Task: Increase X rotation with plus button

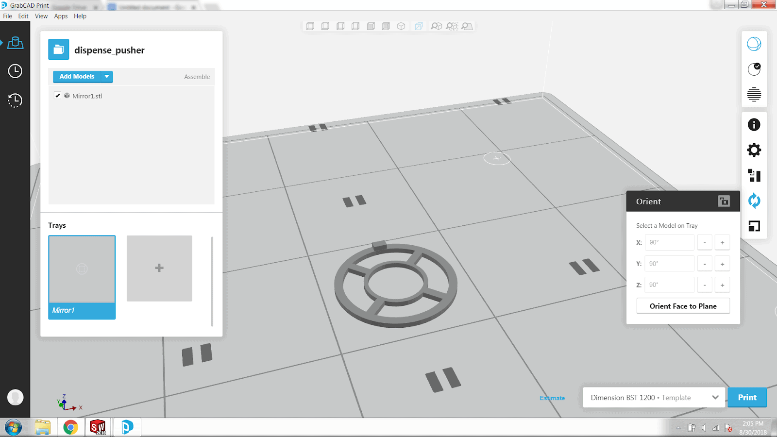Action: pos(722,242)
